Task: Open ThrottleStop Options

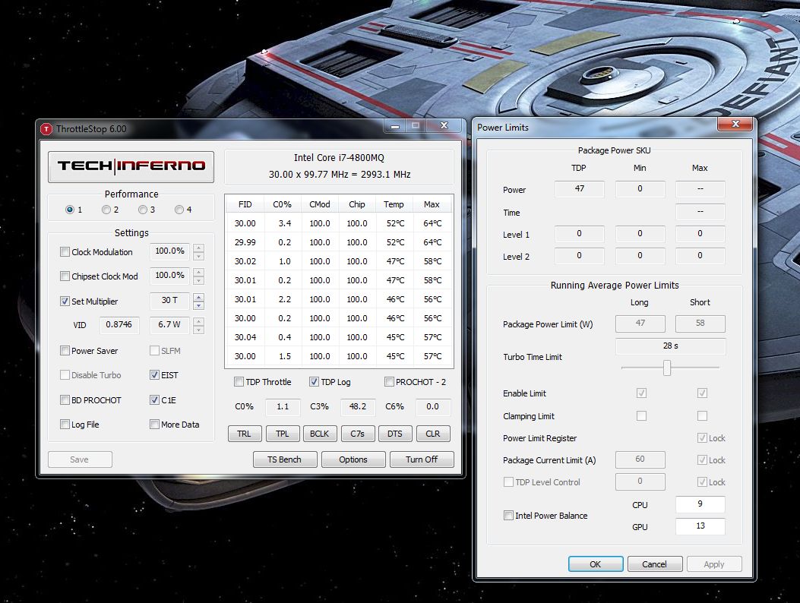Action: click(x=353, y=459)
